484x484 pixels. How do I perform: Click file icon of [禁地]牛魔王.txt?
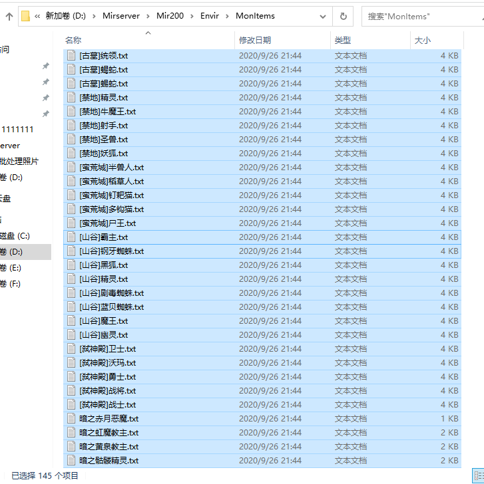coord(71,112)
